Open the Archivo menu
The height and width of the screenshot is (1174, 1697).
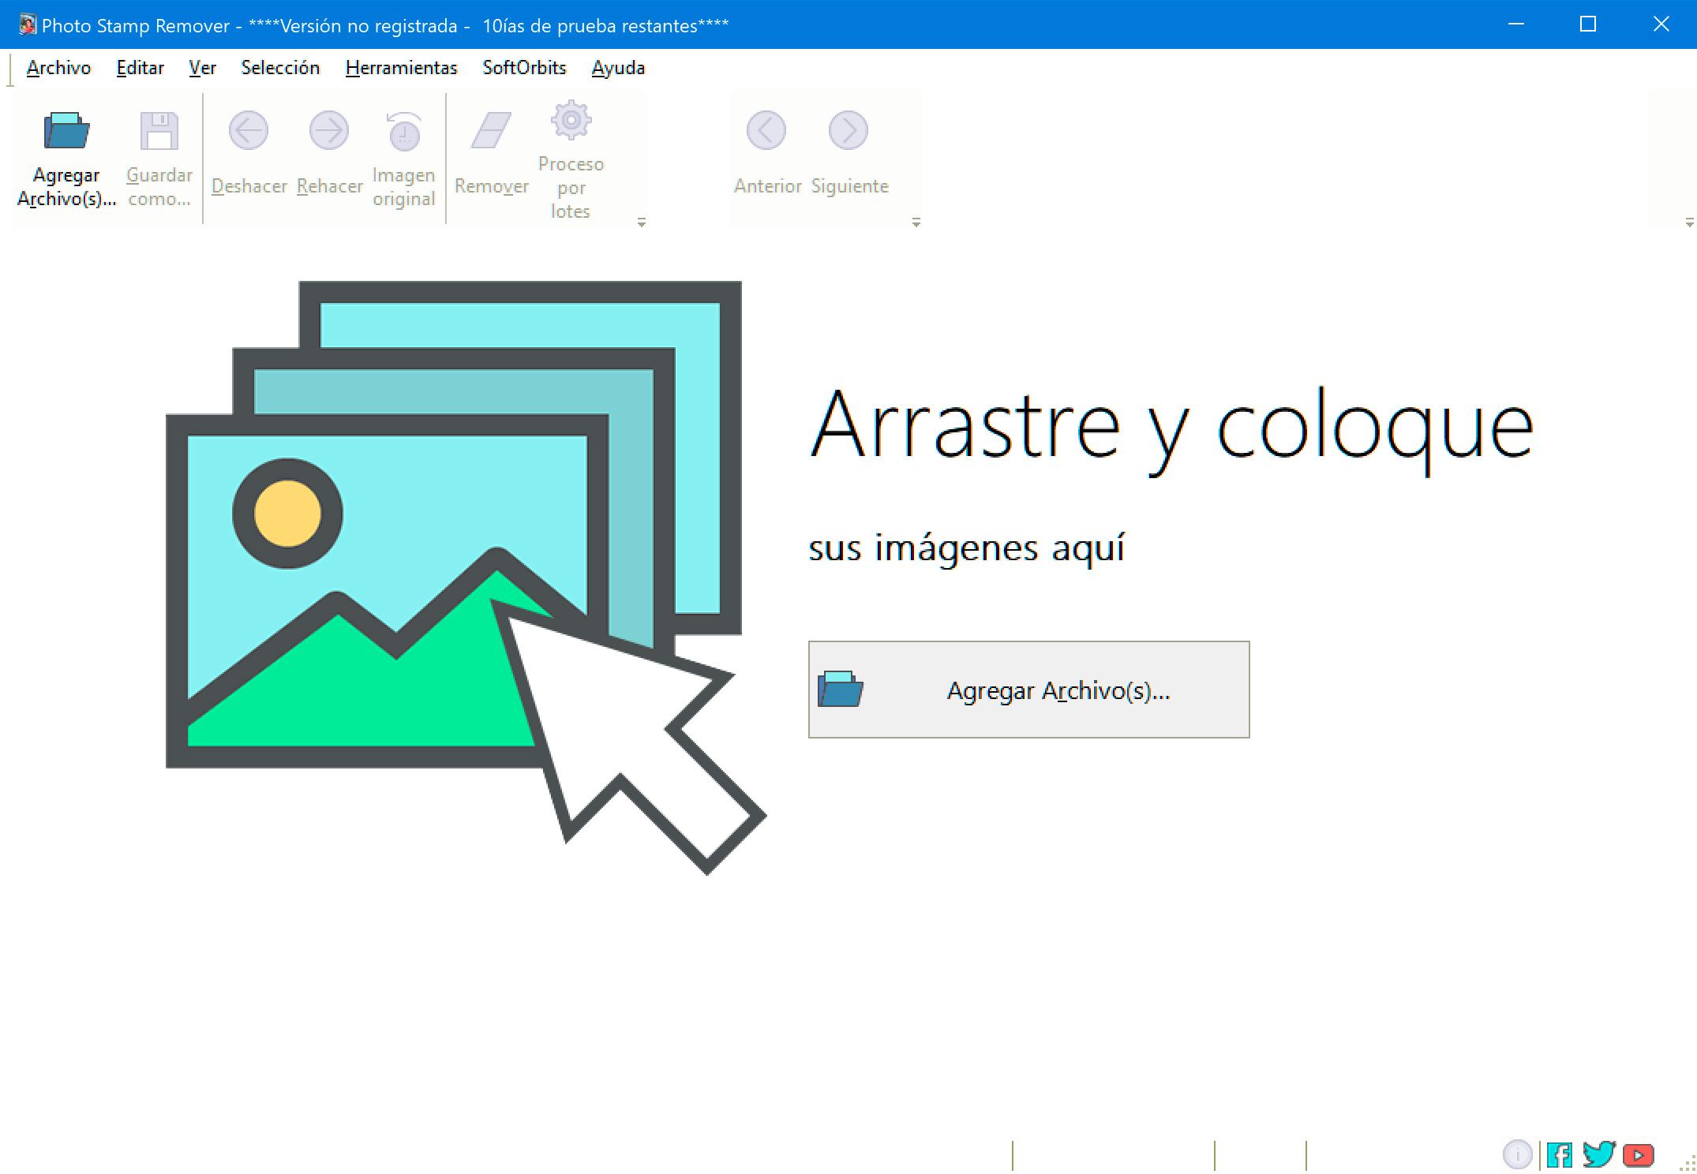point(59,68)
